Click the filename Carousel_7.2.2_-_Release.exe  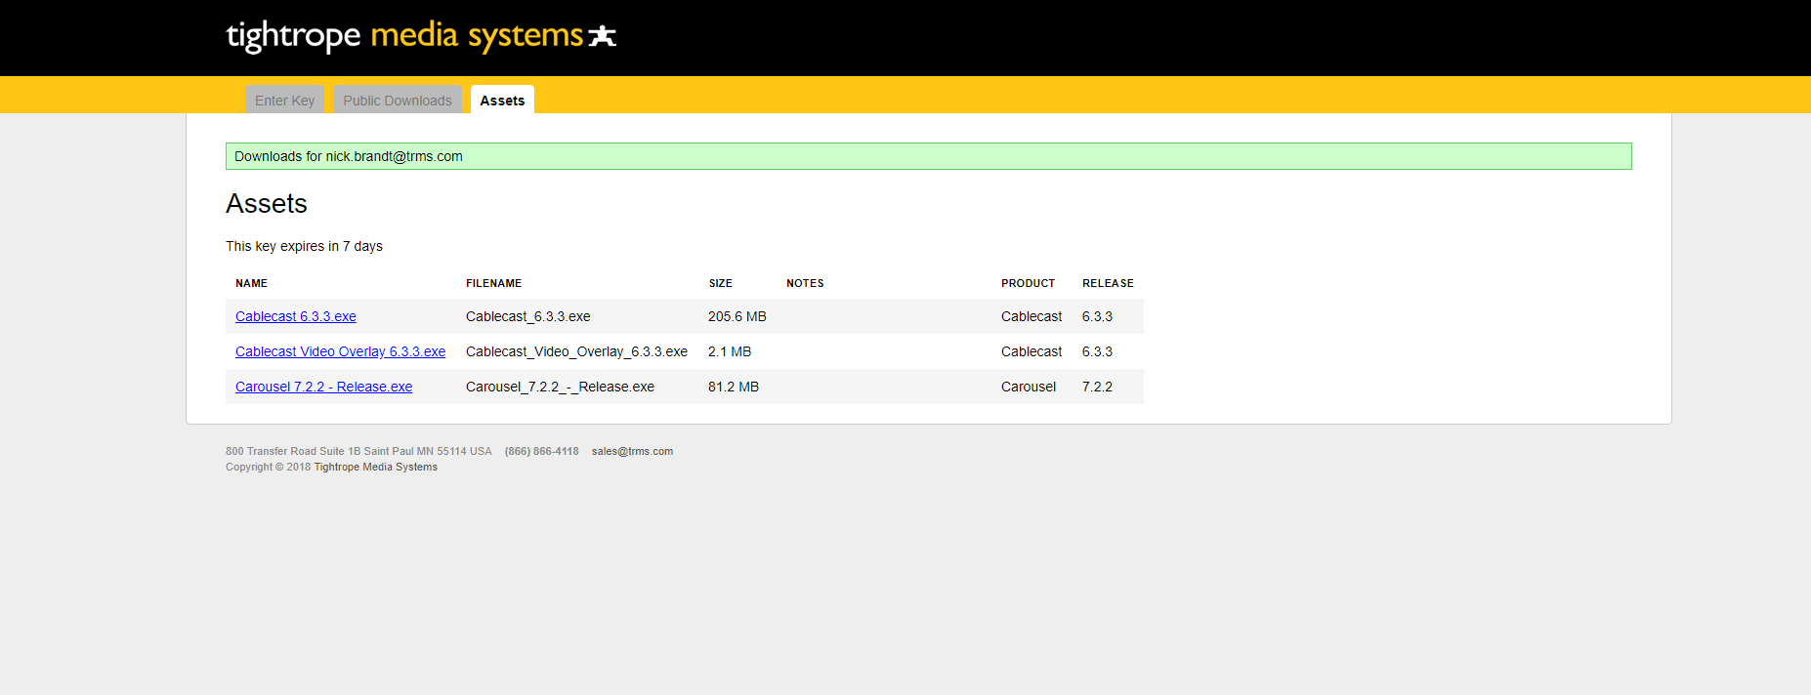pyautogui.click(x=560, y=387)
